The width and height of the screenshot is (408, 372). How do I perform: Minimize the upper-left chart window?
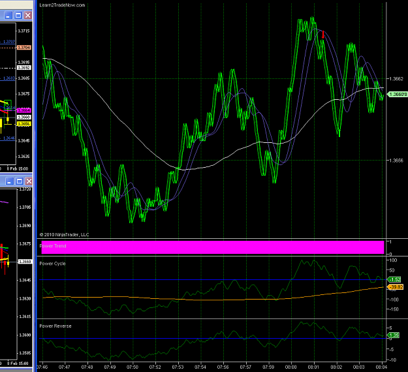click(x=8, y=16)
